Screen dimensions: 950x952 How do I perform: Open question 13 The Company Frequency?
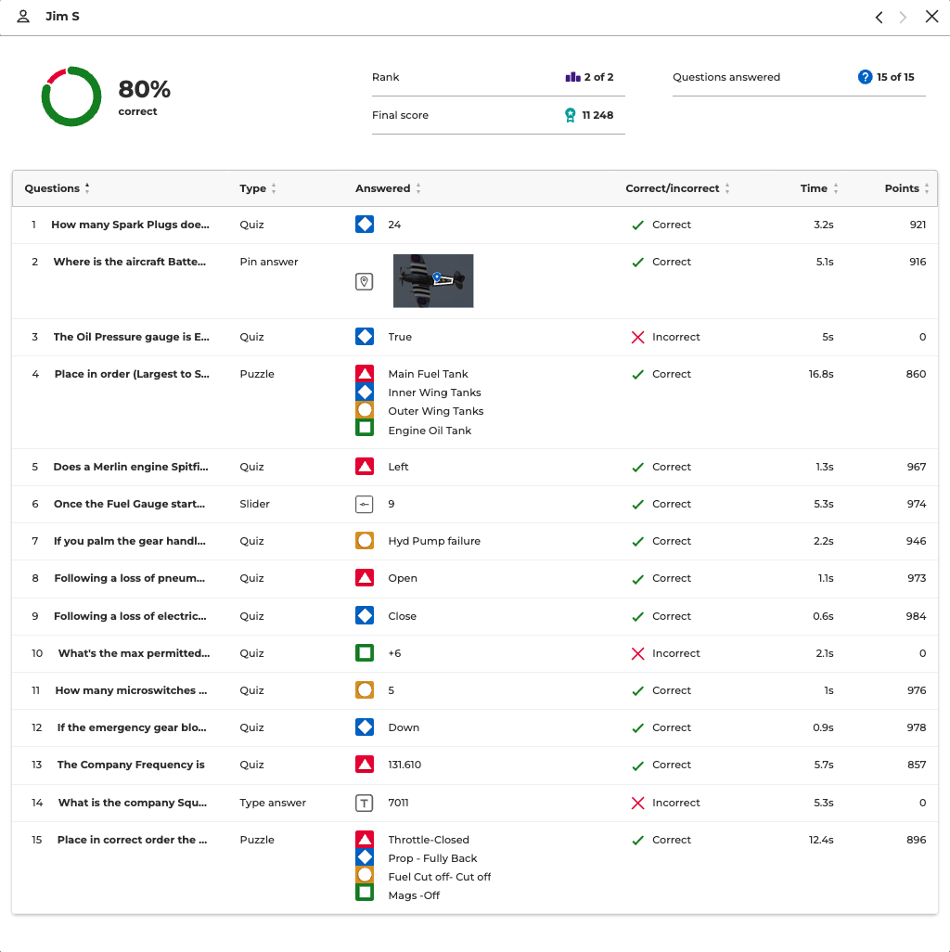(x=131, y=765)
